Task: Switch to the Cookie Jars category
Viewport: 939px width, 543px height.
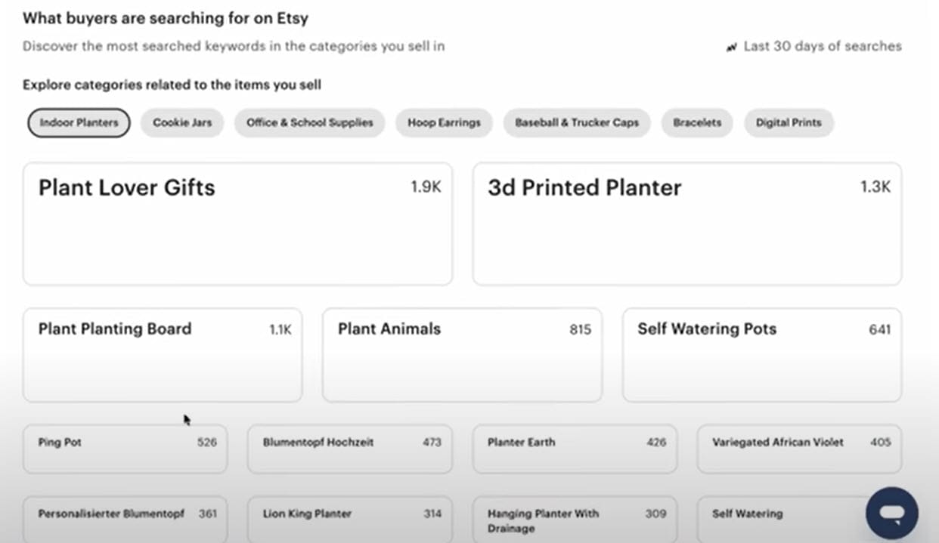Action: pyautogui.click(x=182, y=122)
